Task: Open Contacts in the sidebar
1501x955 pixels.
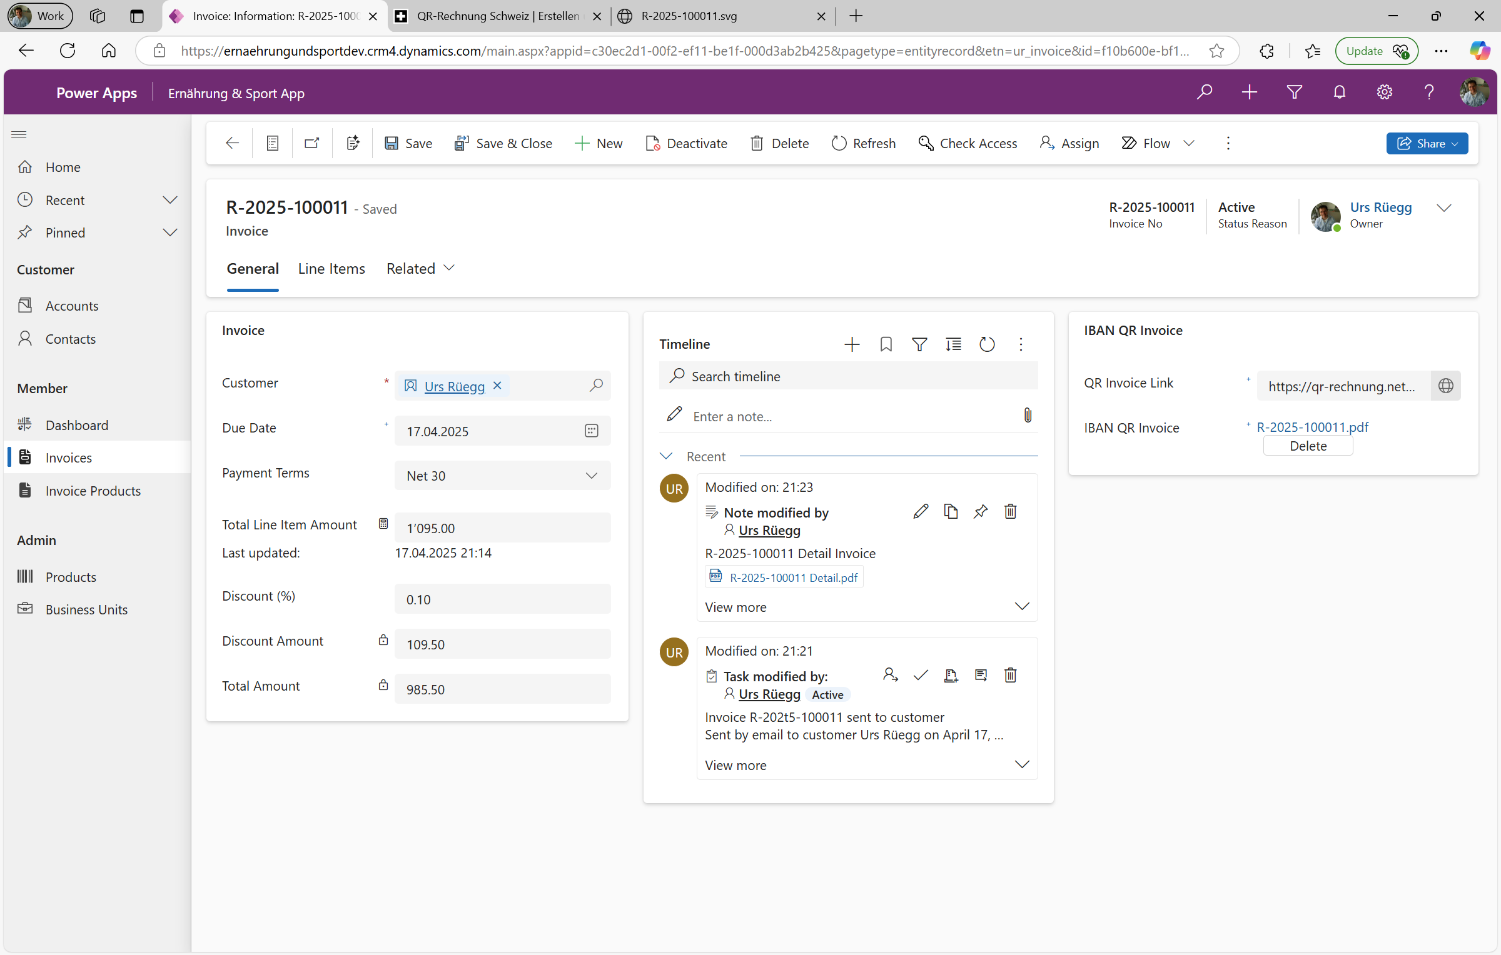Action: tap(70, 339)
